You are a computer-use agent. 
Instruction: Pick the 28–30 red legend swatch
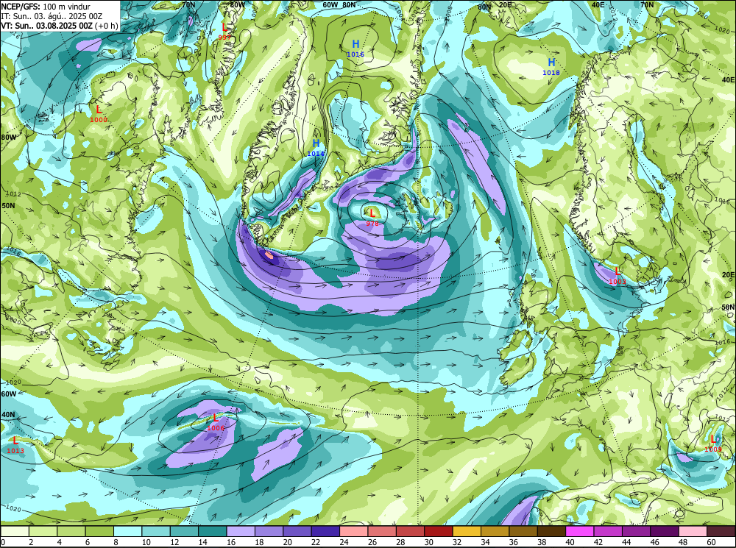pyautogui.click(x=411, y=531)
